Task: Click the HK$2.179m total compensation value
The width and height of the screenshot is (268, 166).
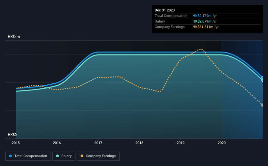Action: 202,16
